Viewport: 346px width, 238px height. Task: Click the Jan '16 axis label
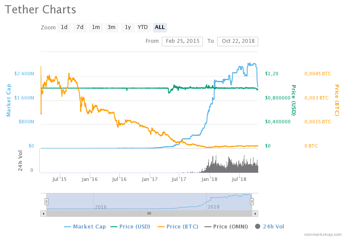coord(90,179)
